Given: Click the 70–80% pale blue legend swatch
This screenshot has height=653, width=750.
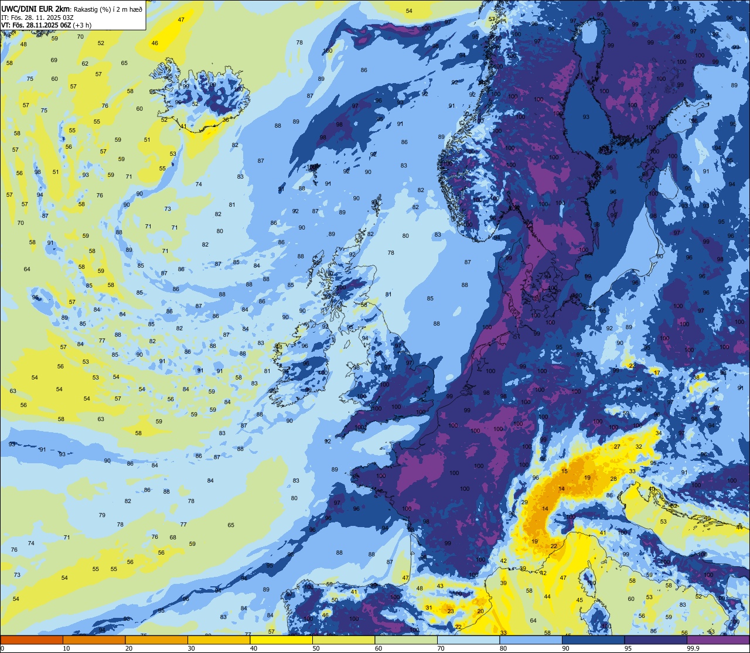Looking at the screenshot, I should click(468, 640).
